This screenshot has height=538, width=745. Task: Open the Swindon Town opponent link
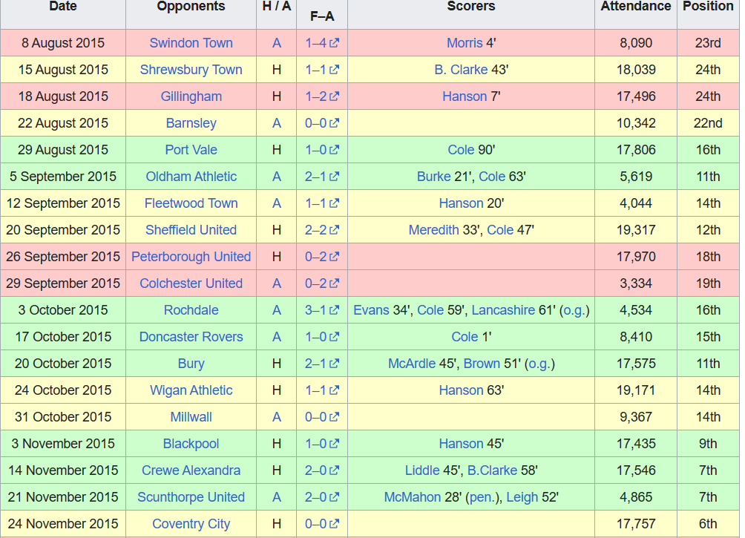191,43
